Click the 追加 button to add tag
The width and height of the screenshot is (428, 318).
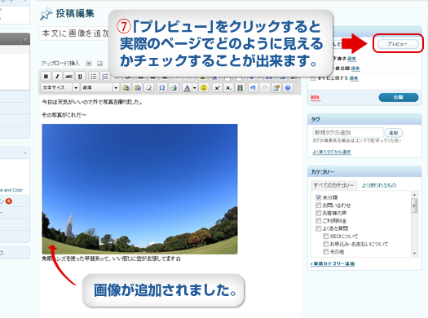tap(393, 133)
